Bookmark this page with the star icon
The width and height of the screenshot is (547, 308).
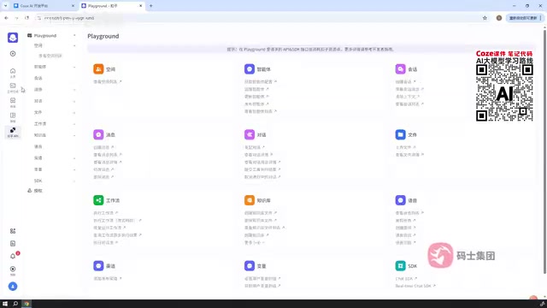click(x=485, y=18)
